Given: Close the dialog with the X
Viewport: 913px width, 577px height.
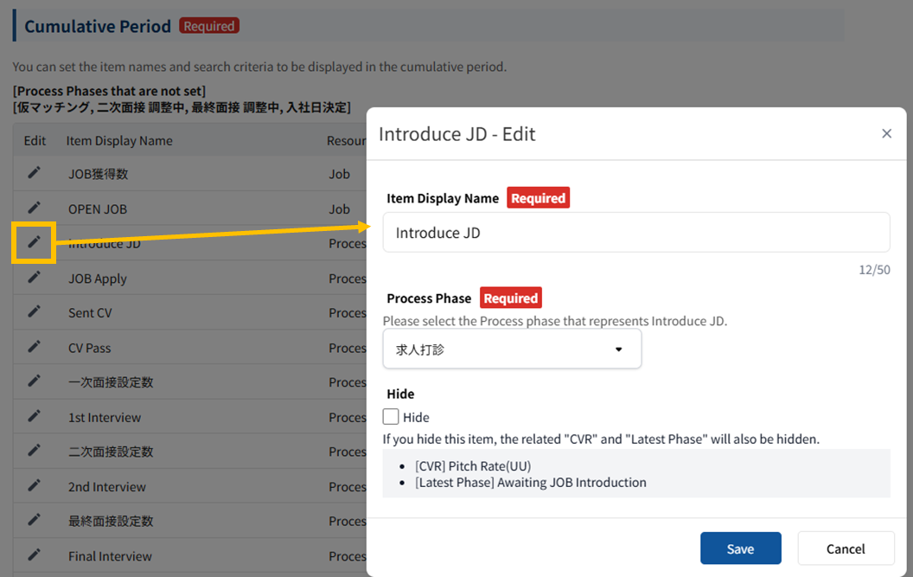Looking at the screenshot, I should click(x=886, y=133).
